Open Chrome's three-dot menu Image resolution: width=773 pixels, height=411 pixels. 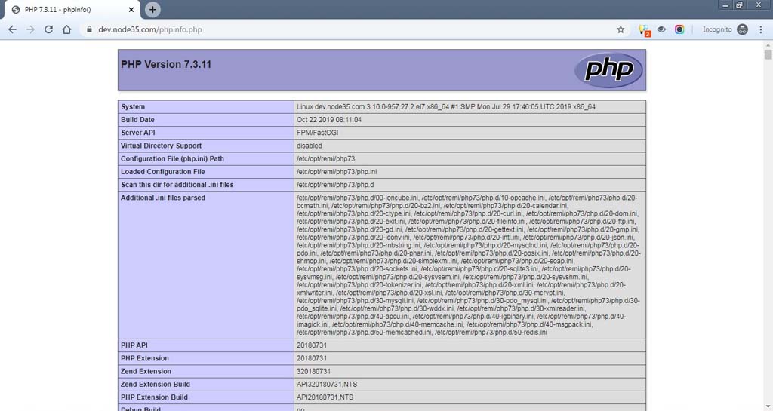[761, 29]
